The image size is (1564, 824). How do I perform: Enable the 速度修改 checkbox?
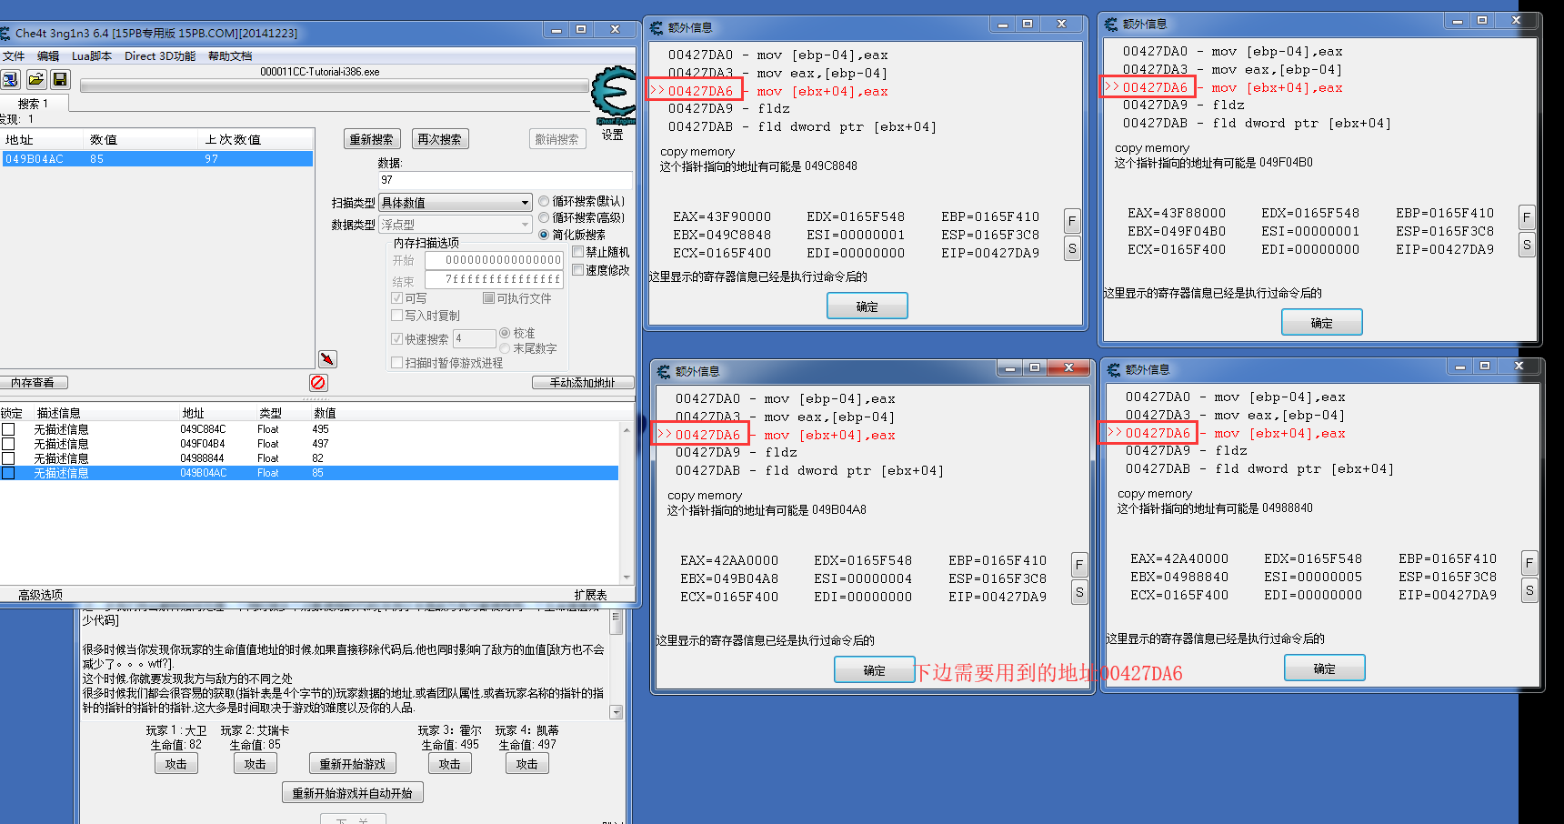click(x=577, y=270)
